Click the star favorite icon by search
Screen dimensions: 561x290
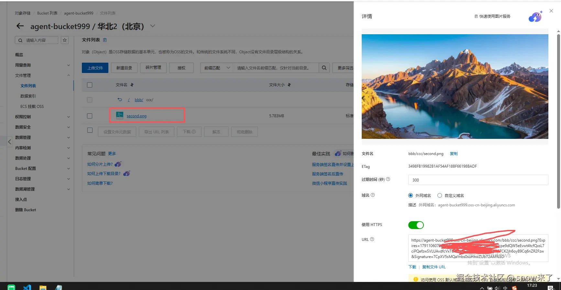point(65,40)
